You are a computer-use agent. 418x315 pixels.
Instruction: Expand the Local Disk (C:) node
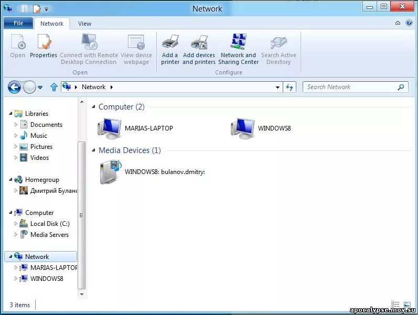pos(16,224)
